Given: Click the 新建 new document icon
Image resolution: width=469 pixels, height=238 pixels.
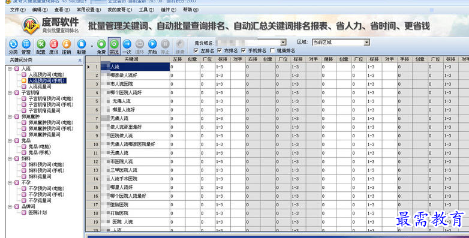Looking at the screenshot, I should tap(82, 44).
